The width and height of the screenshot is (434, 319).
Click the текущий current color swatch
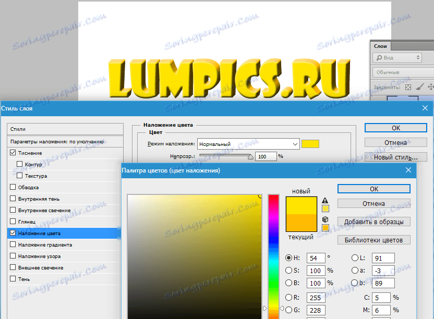click(301, 223)
